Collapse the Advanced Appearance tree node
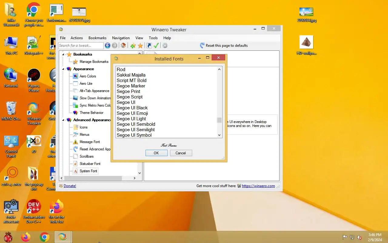Screen dimensions: 388x243 [63, 120]
